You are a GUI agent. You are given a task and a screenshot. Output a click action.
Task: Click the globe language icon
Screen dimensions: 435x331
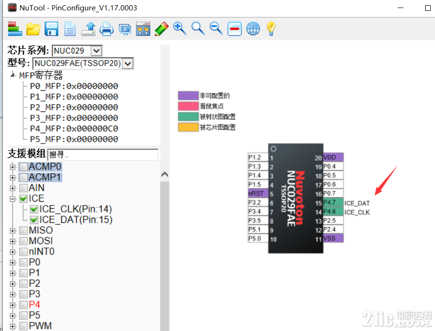pyautogui.click(x=253, y=29)
